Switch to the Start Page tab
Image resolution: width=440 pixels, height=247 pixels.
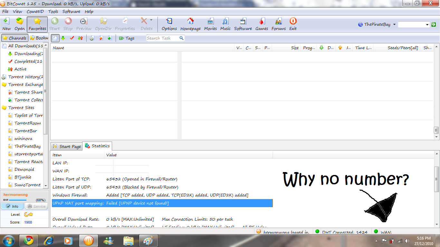tap(67, 146)
